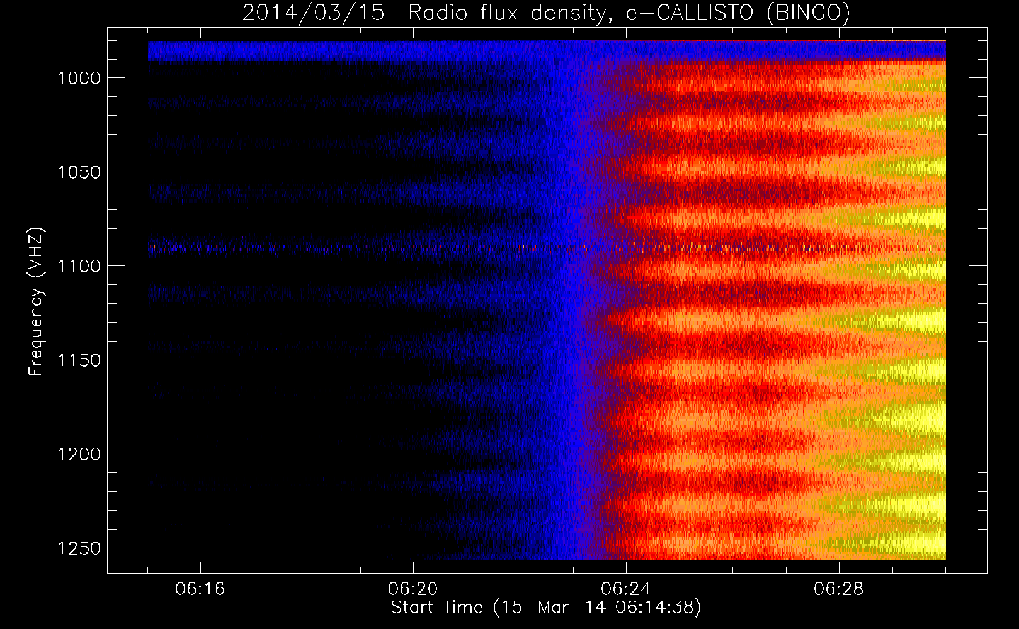Click the '06:28' time axis label
Viewport: 1019px width, 629px height.
tap(839, 589)
